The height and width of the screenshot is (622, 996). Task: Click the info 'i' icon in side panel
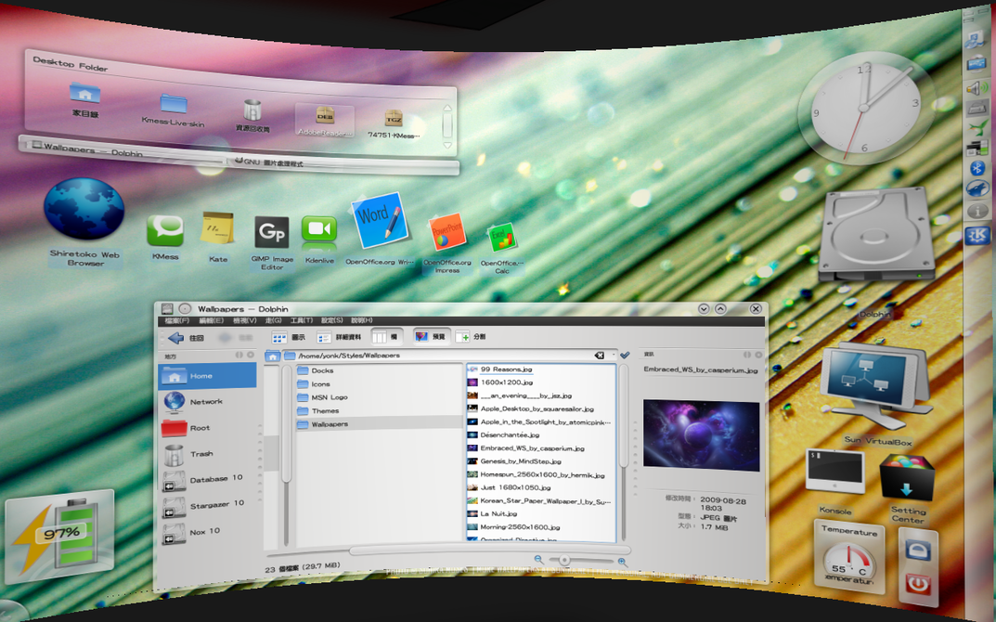pos(977,211)
